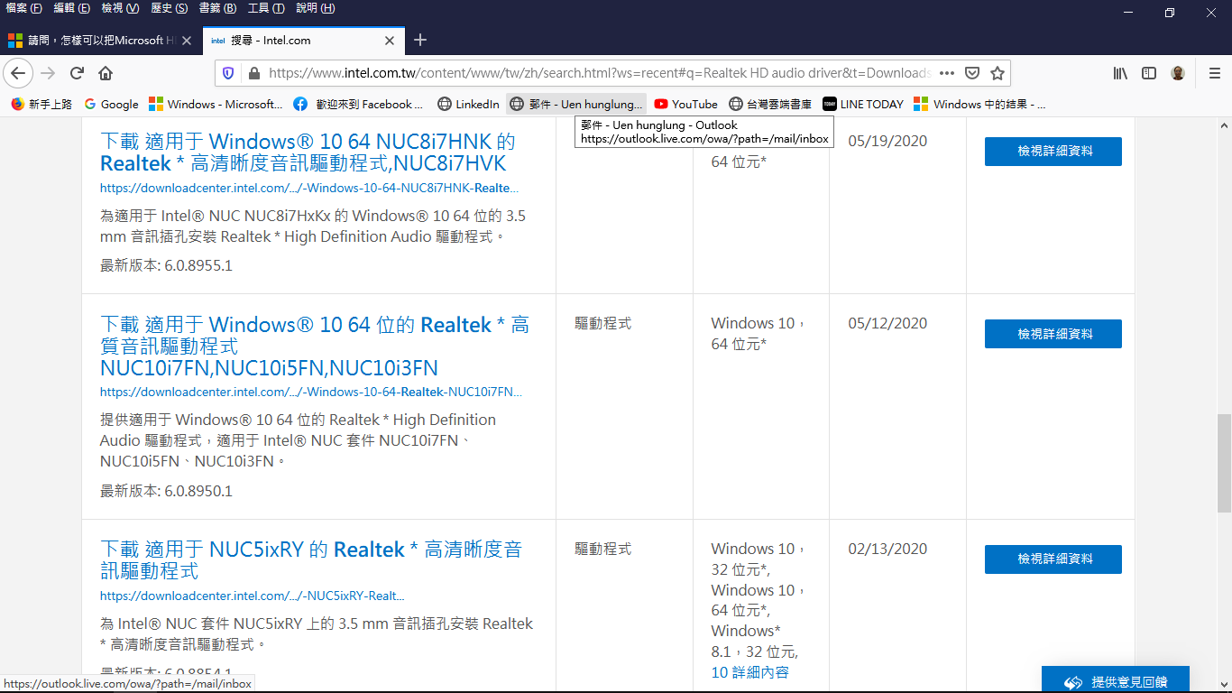Close the Microsoft question tab
The width and height of the screenshot is (1232, 693).
coord(187,41)
